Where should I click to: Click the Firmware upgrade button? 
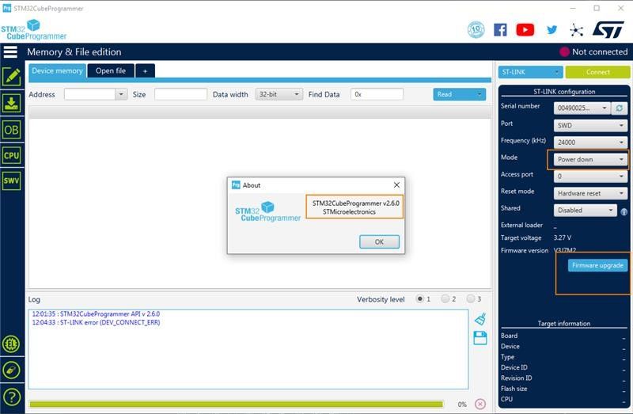(x=597, y=265)
